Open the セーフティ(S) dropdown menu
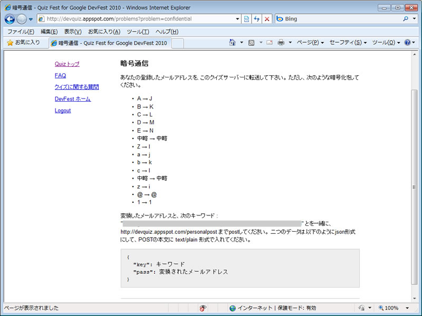422x316 pixels. pos(348,43)
